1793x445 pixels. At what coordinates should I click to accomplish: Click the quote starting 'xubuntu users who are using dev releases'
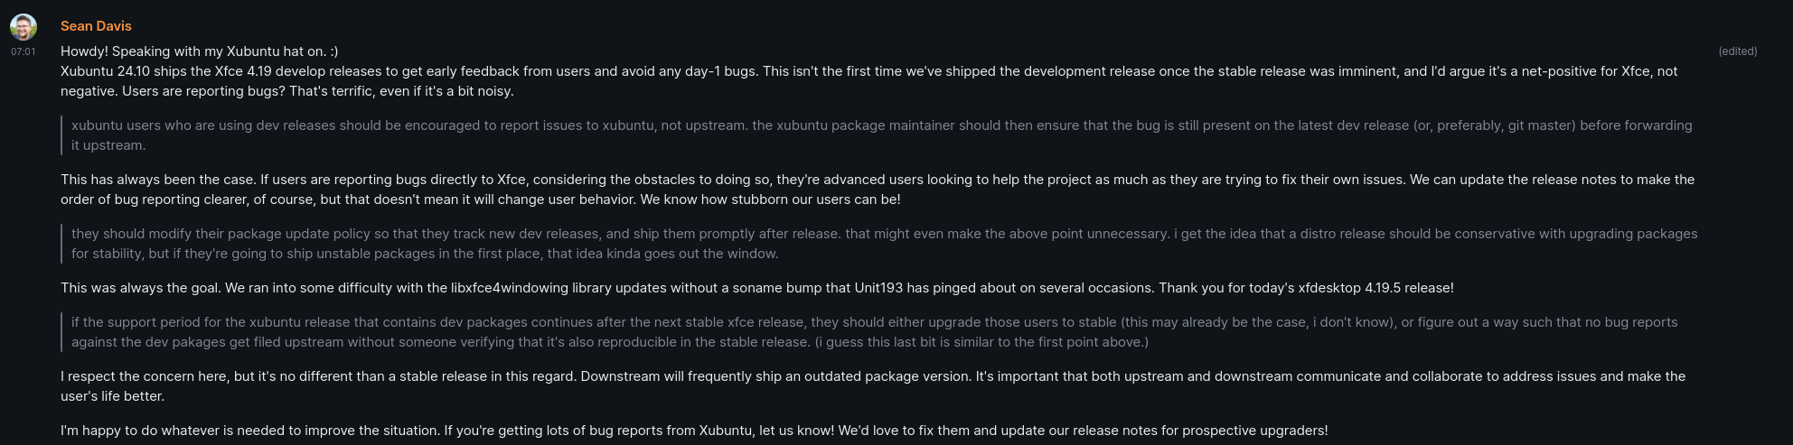click(882, 135)
